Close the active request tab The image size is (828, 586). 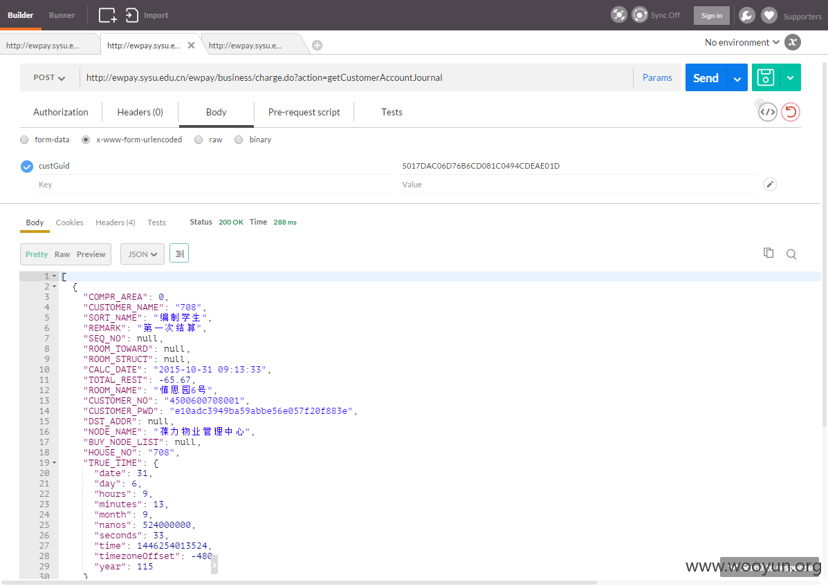[x=191, y=46]
